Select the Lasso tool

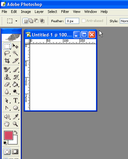click(7, 53)
